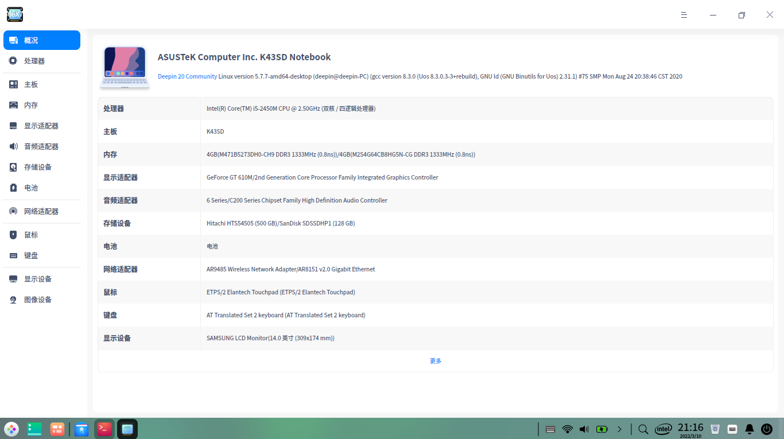Viewport: 784px width, 439px height.
Task: Open the hamburger main menu in title bar
Action: (x=684, y=15)
